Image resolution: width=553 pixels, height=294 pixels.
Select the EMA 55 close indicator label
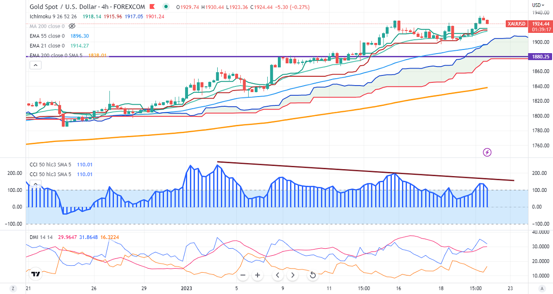(47, 36)
